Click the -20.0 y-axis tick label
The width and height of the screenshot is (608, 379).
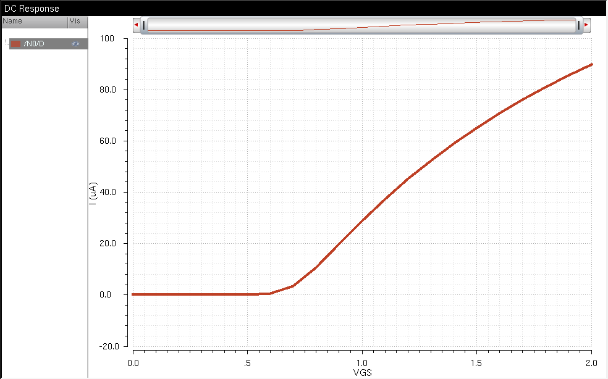(x=109, y=346)
